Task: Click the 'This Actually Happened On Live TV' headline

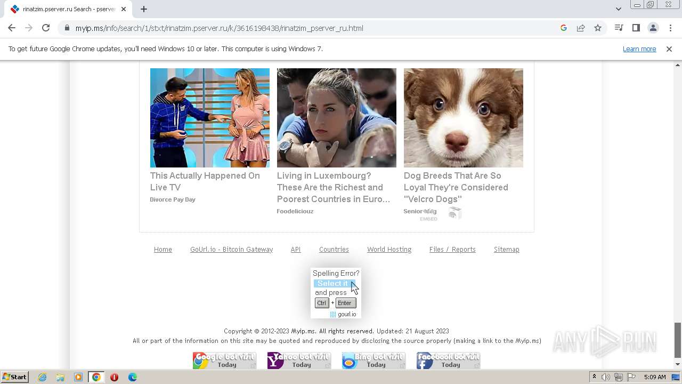Action: point(205,181)
